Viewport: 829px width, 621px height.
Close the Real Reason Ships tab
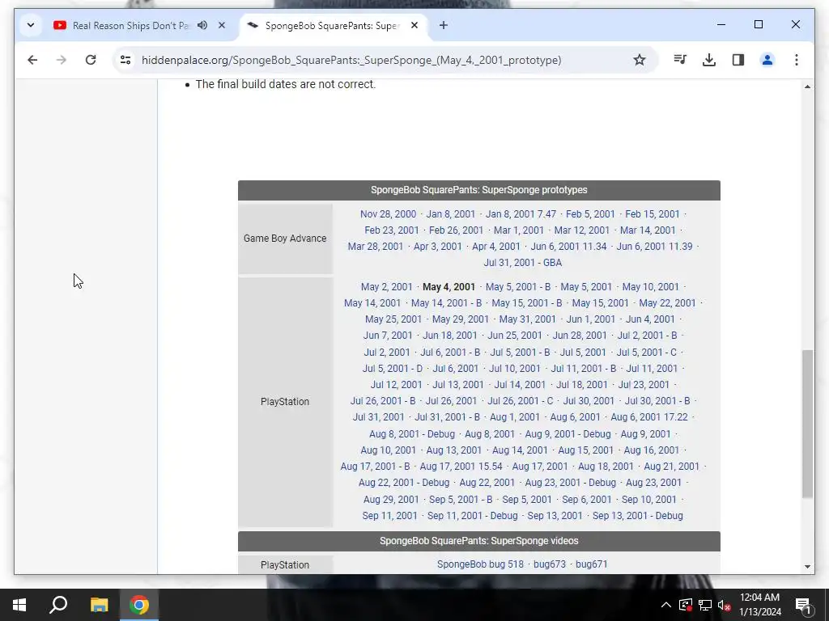pyautogui.click(x=222, y=25)
